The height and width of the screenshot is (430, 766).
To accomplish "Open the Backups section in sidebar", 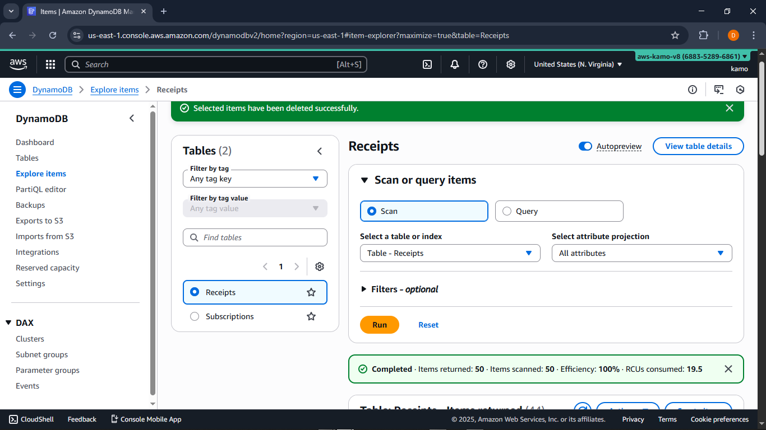I will point(30,205).
